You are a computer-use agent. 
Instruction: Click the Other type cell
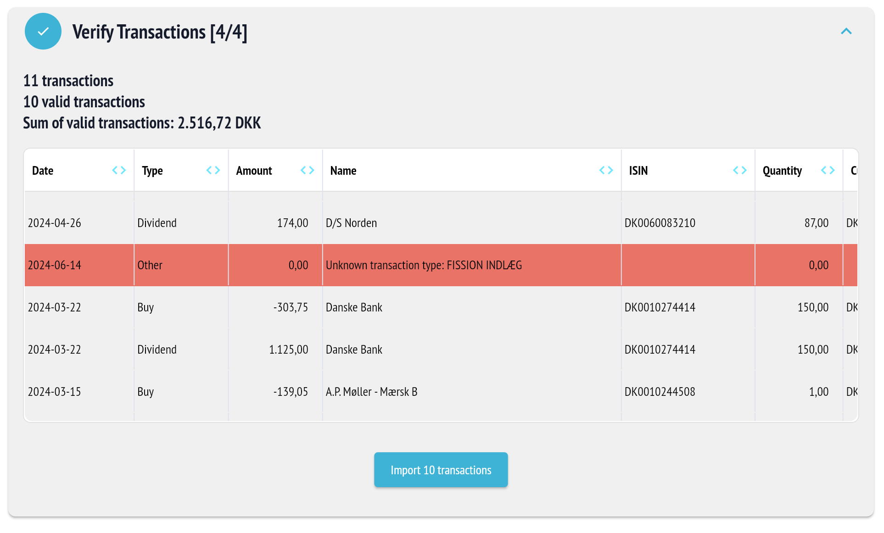pos(181,265)
